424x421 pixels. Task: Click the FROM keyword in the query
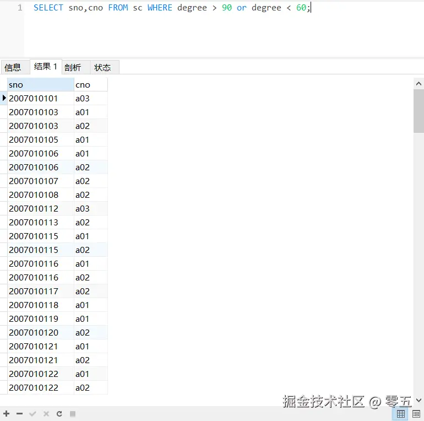(118, 8)
